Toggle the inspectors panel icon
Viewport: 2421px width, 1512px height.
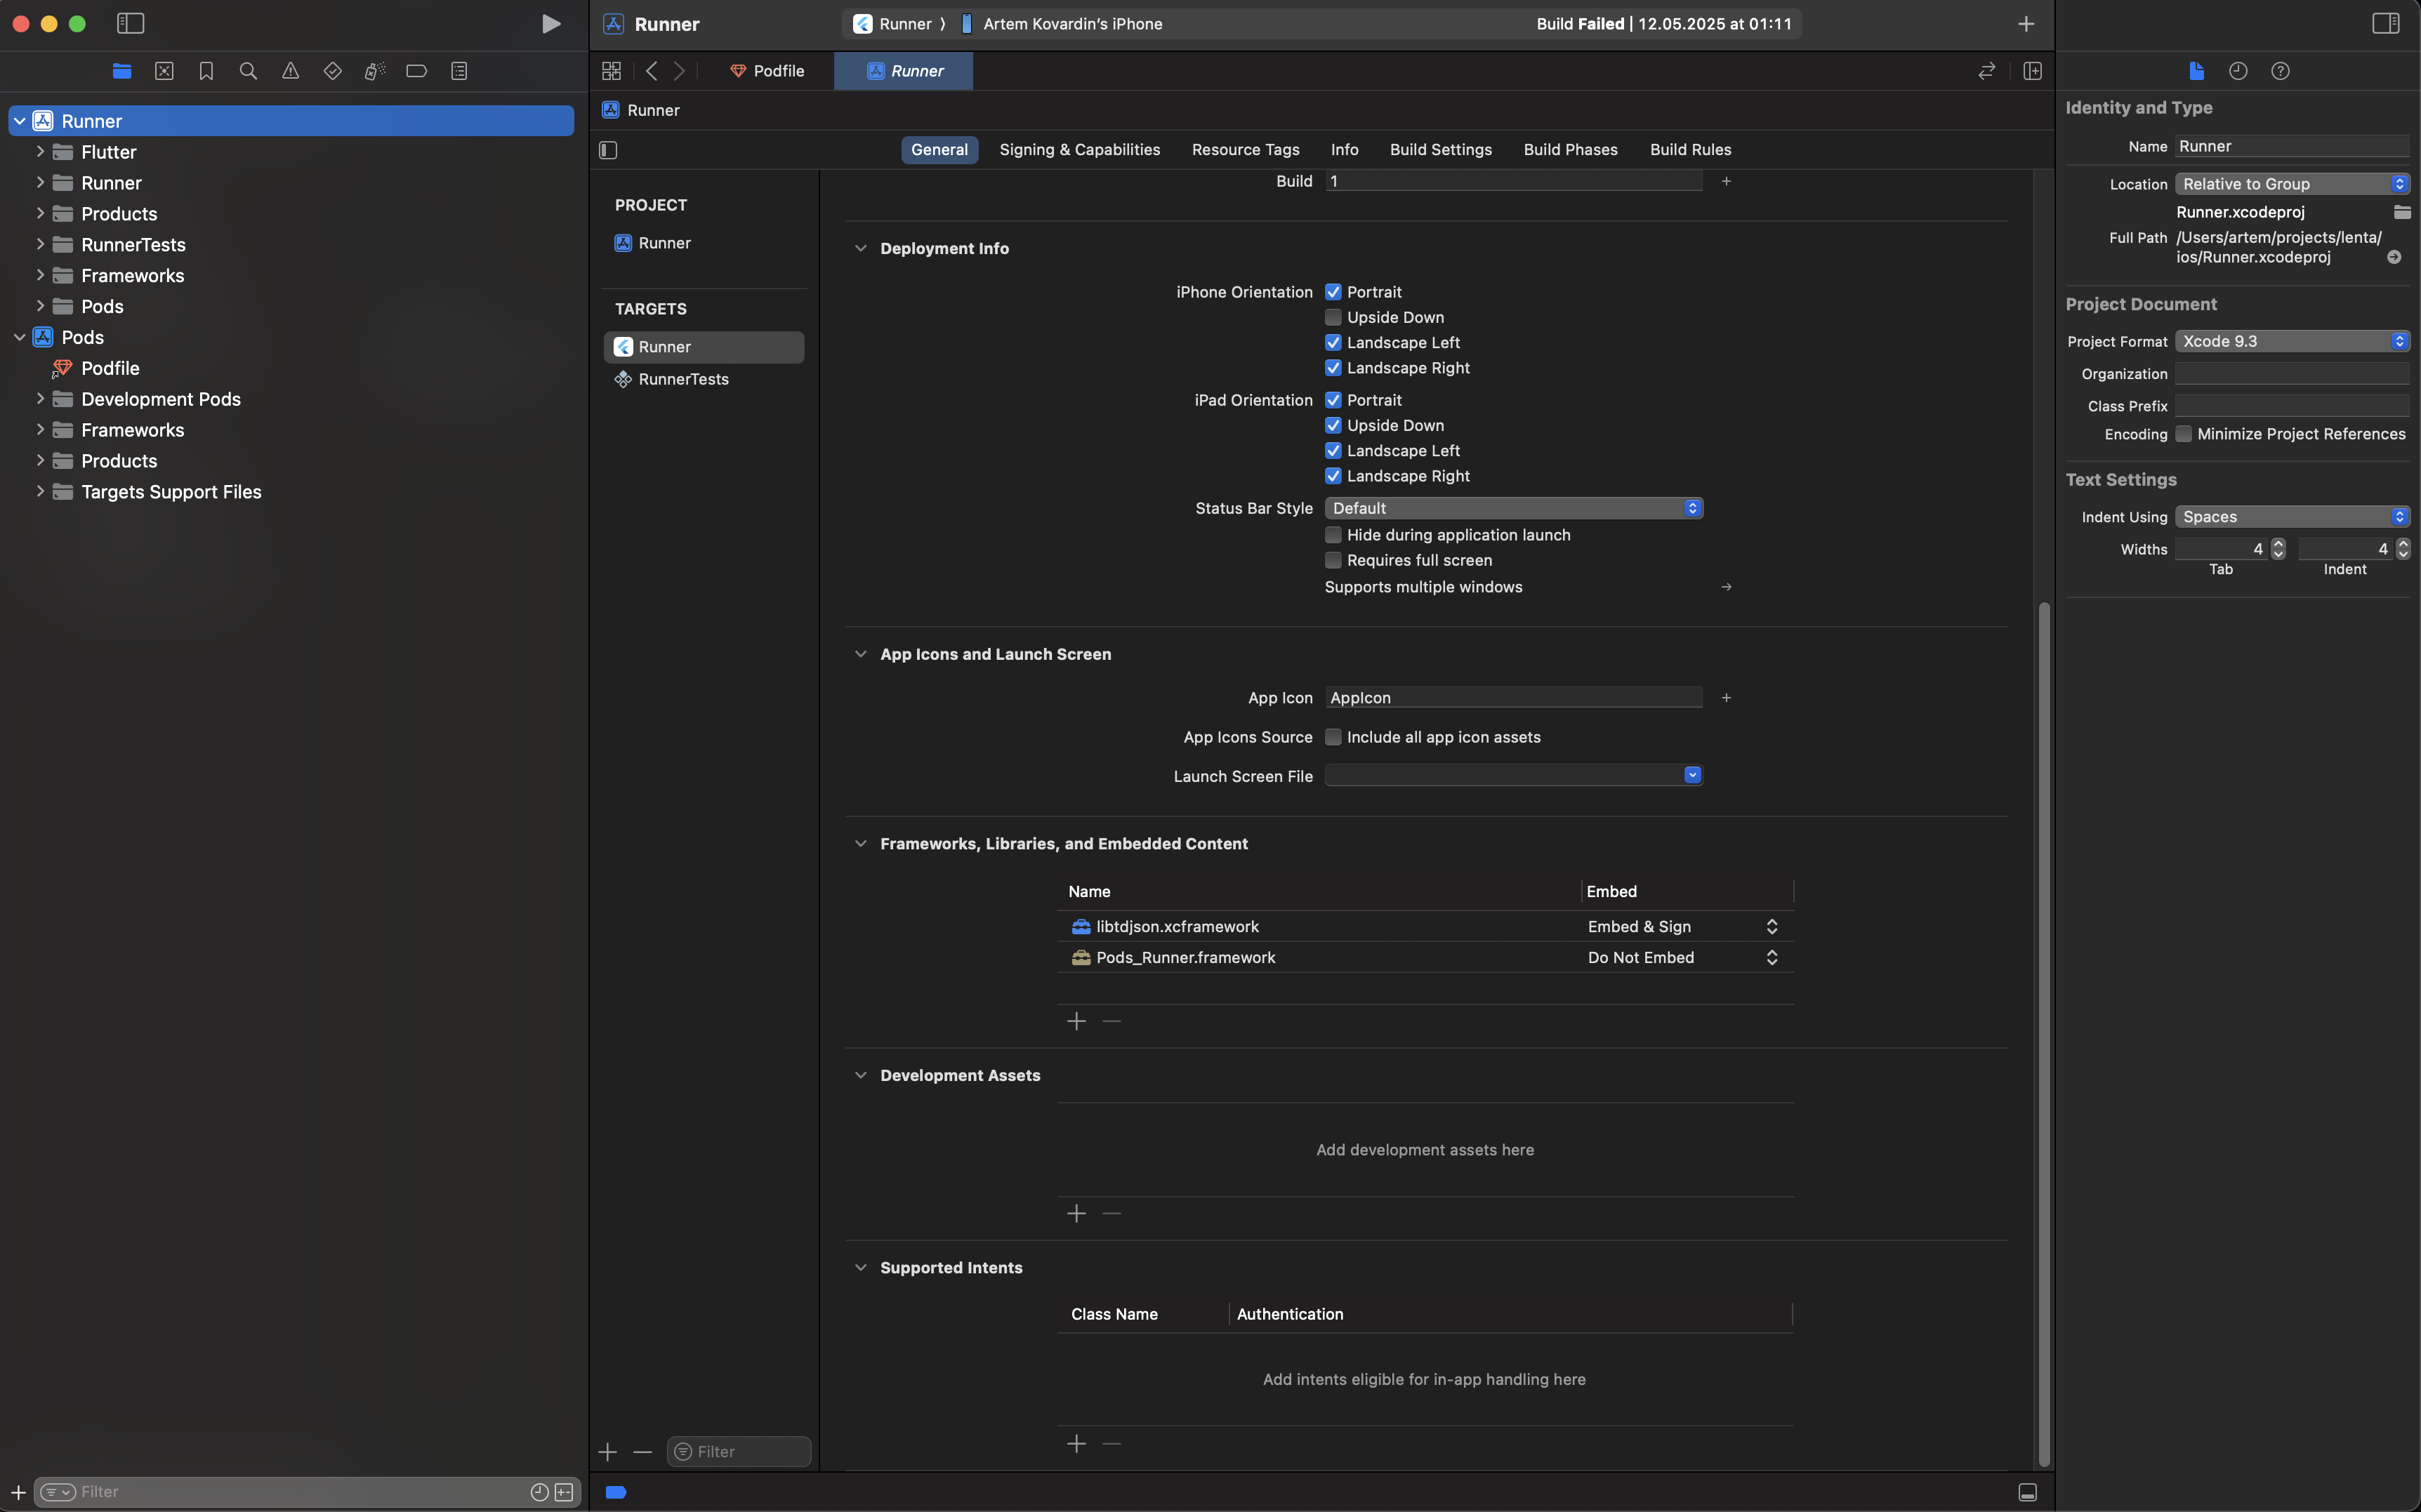point(2386,23)
